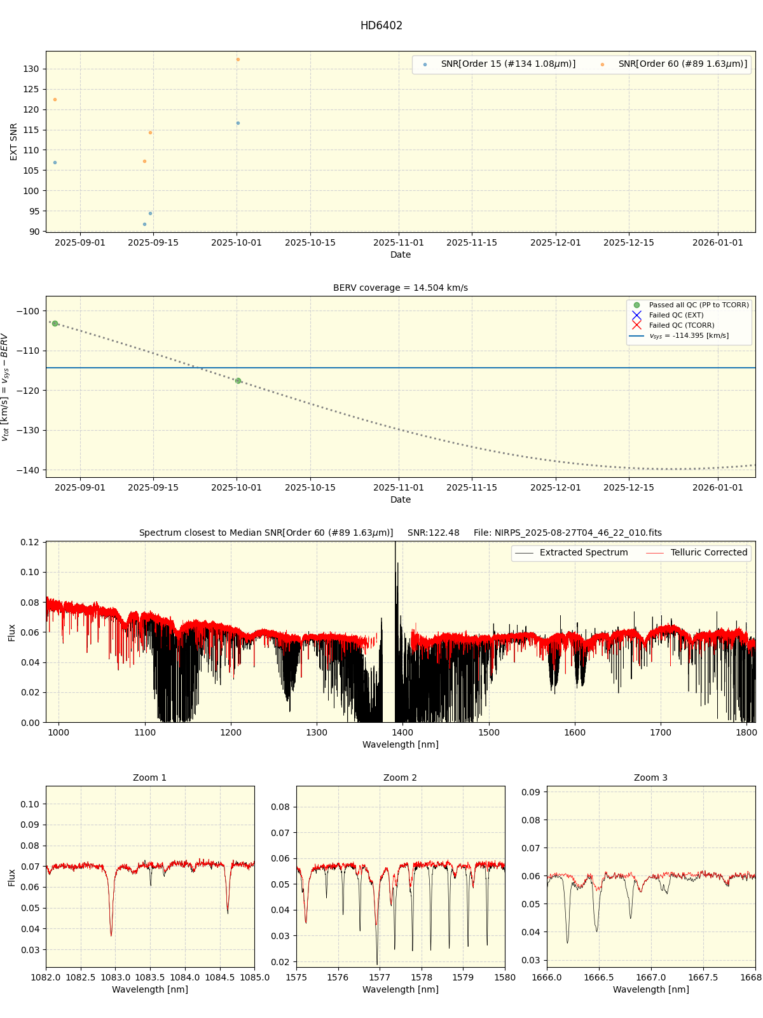Image resolution: width=763 pixels, height=1018 pixels.
Task: Click the Zoom 1 subplot title
Action: 150,778
